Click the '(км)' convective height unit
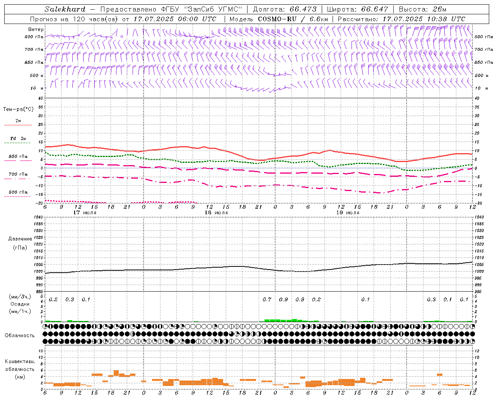This screenshot has height=396, width=495. pos(20,377)
